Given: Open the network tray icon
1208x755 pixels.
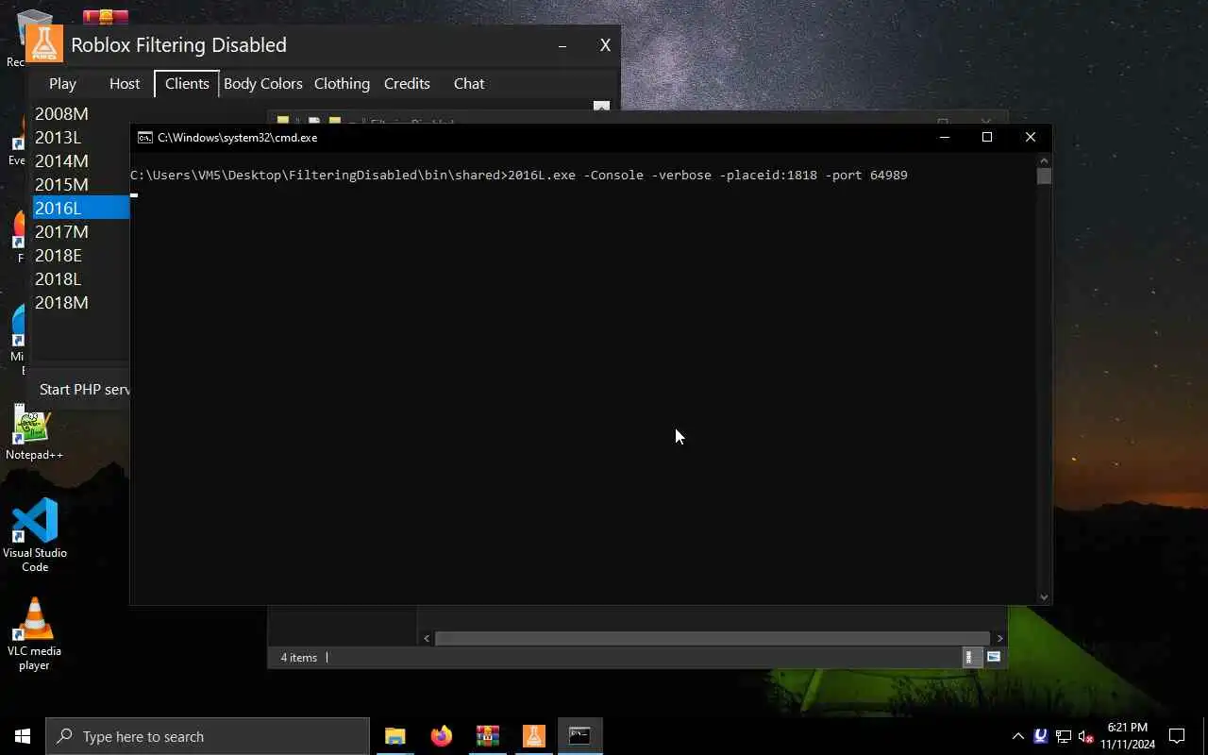Looking at the screenshot, I should pos(1064,736).
